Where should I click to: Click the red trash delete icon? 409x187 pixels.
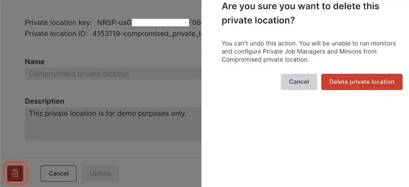point(15,173)
